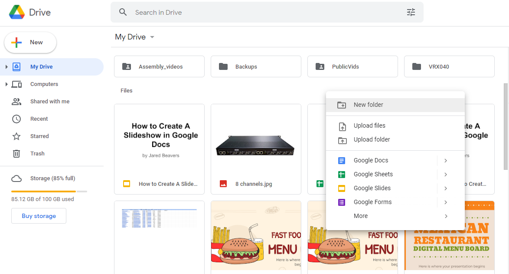
Task: Click the Backups folder icon
Action: coord(223,66)
